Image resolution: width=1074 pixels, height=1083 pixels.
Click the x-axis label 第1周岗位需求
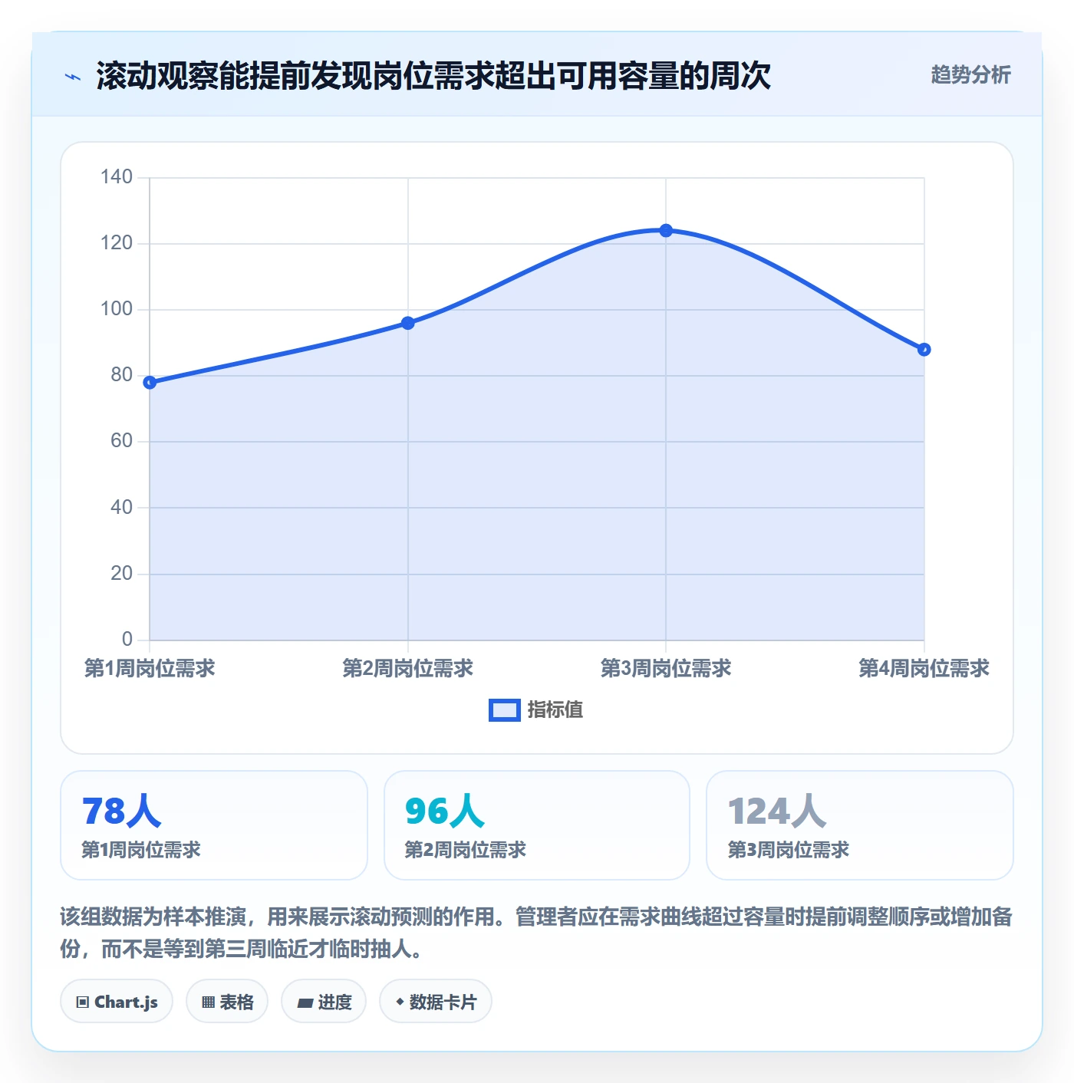point(150,668)
